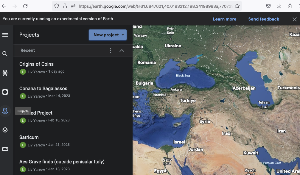Click the I'm Feeling Lucky dice icon

pyautogui.click(x=5, y=92)
